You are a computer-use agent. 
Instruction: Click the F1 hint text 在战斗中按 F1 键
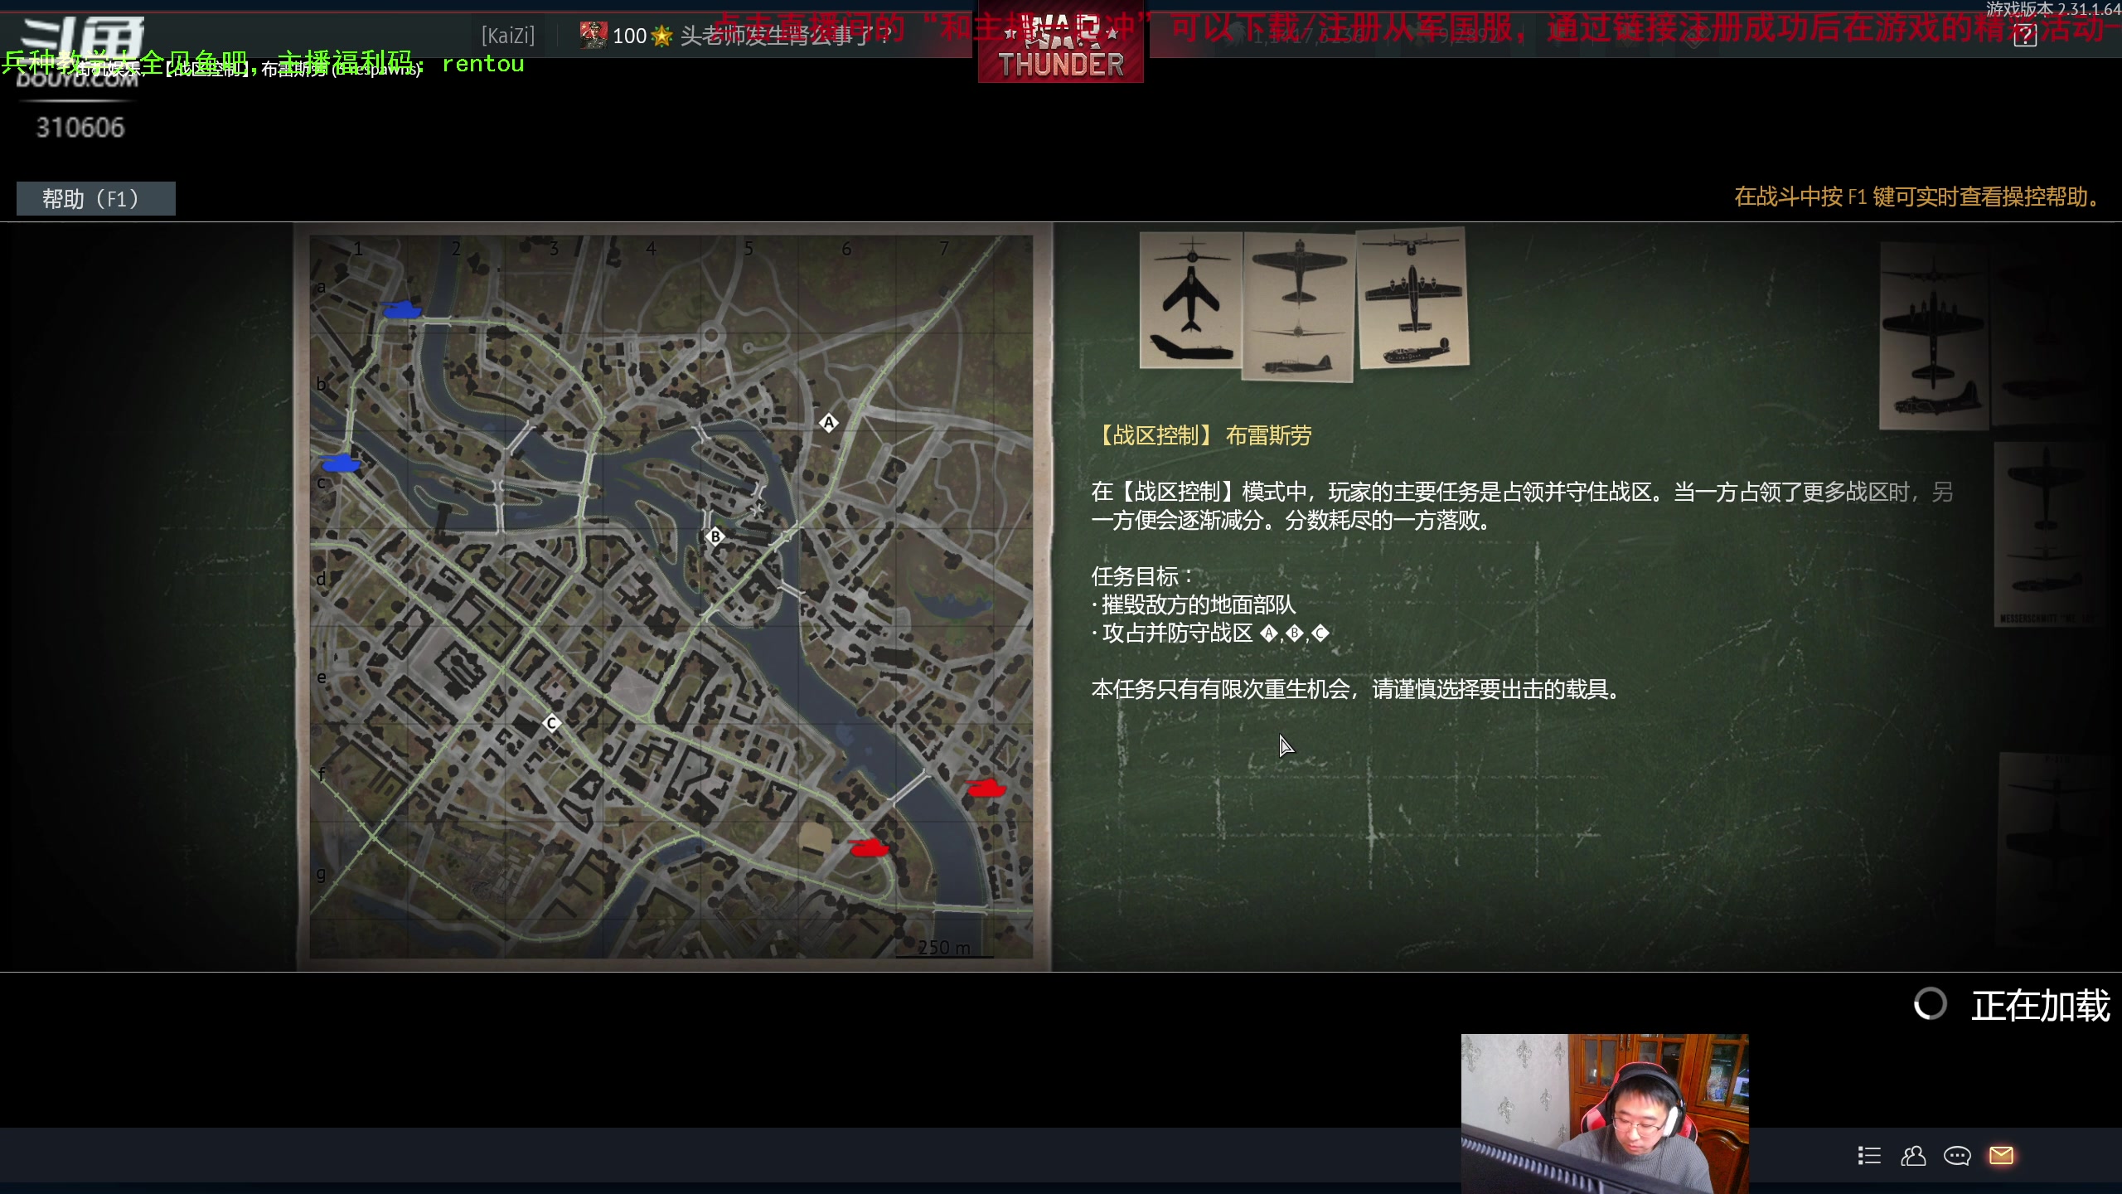(1918, 197)
